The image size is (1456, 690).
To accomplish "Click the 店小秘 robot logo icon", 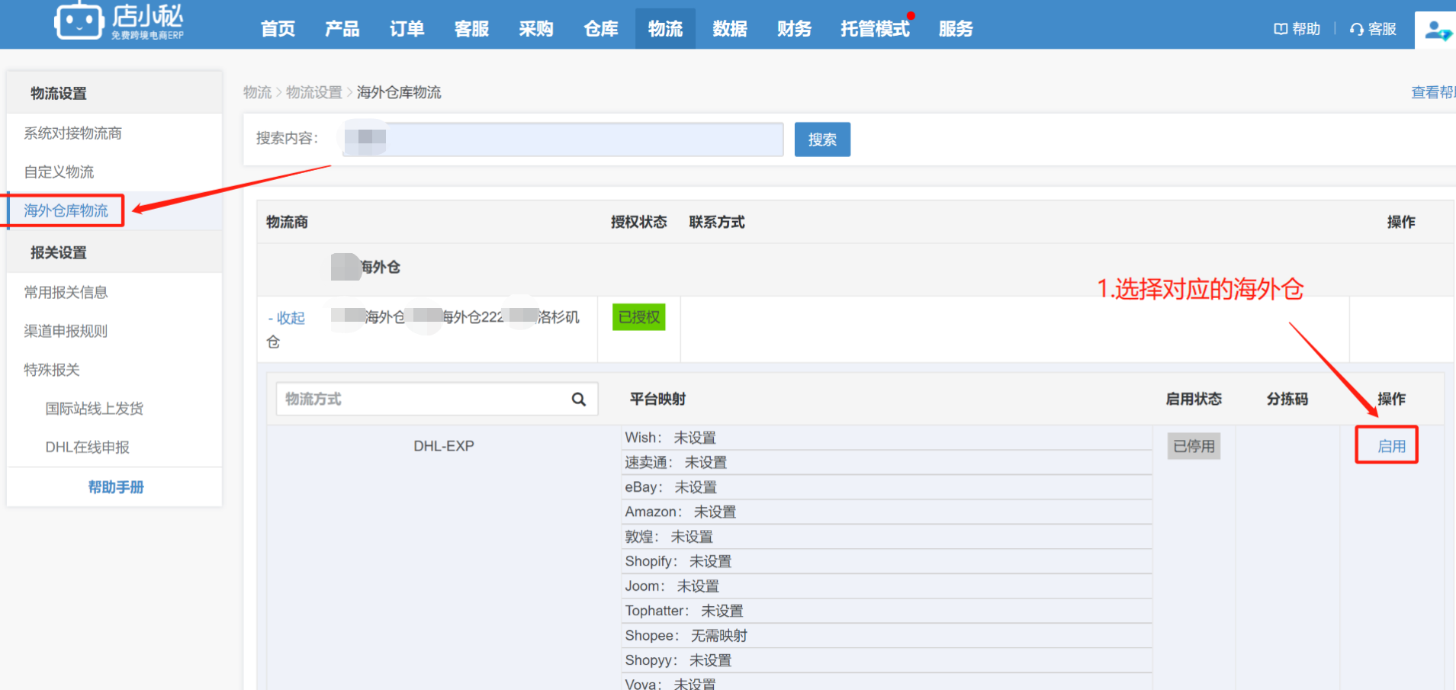I will (x=79, y=21).
